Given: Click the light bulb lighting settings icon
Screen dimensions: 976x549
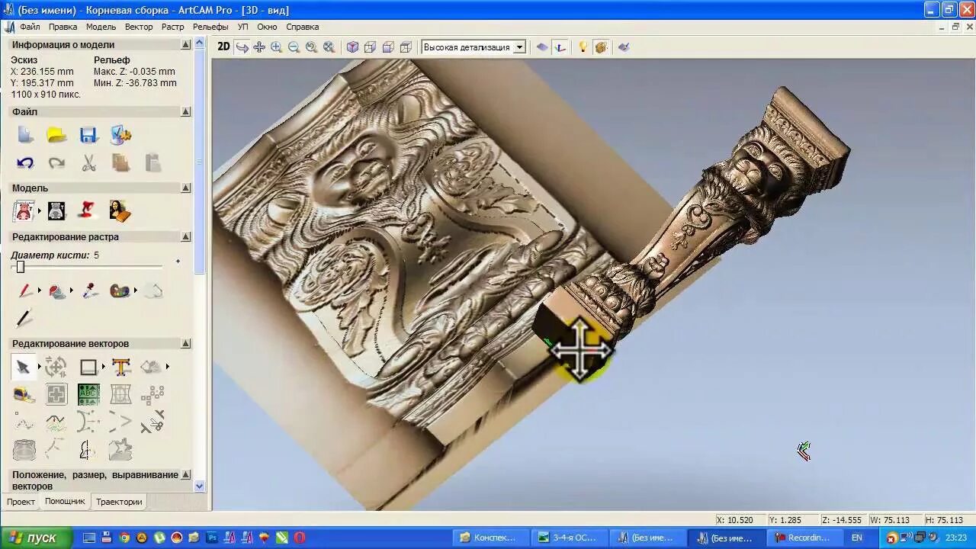Looking at the screenshot, I should pos(583,47).
